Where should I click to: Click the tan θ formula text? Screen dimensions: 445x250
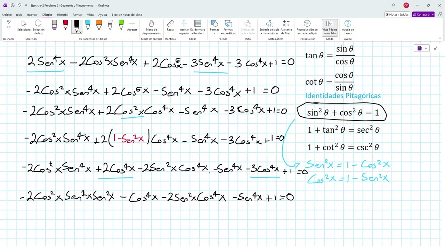coord(330,55)
